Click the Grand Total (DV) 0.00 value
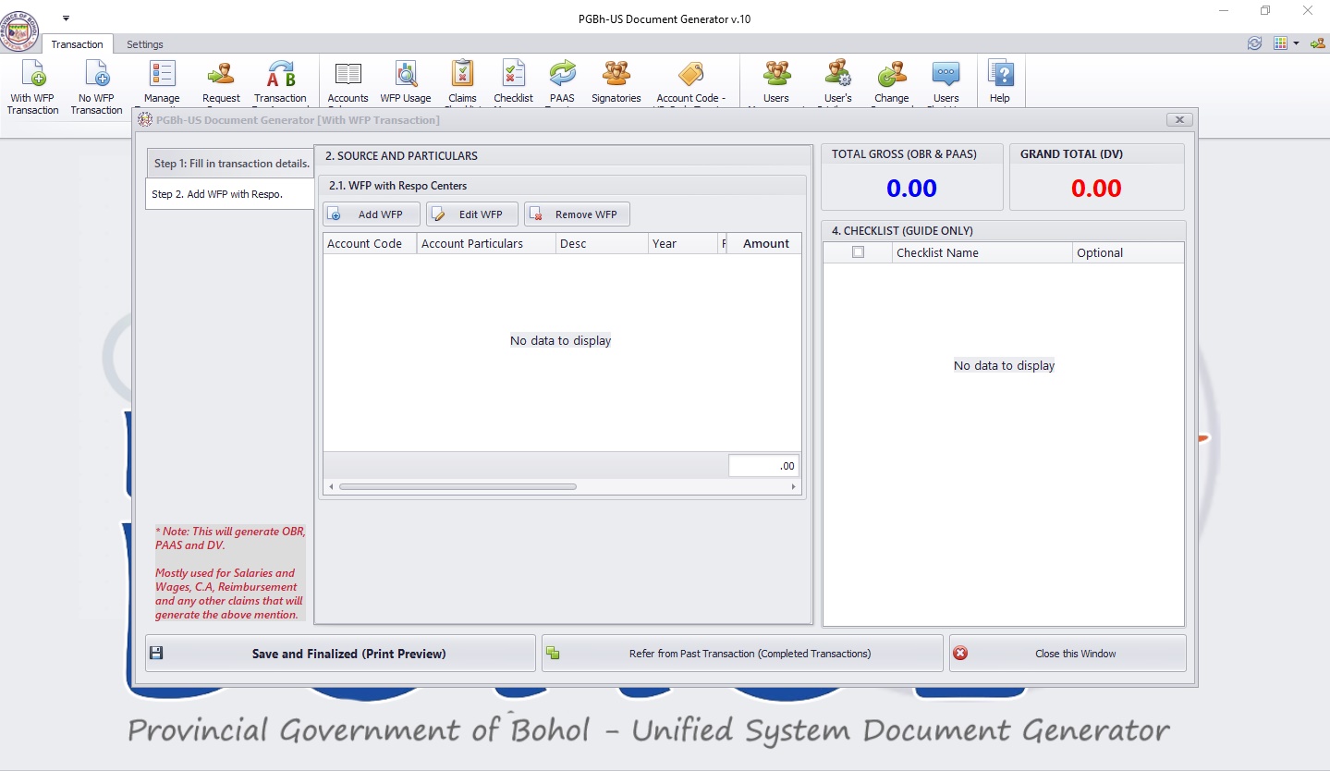Image resolution: width=1330 pixels, height=771 pixels. click(x=1096, y=189)
